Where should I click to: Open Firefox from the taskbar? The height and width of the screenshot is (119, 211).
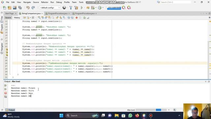(137, 115)
